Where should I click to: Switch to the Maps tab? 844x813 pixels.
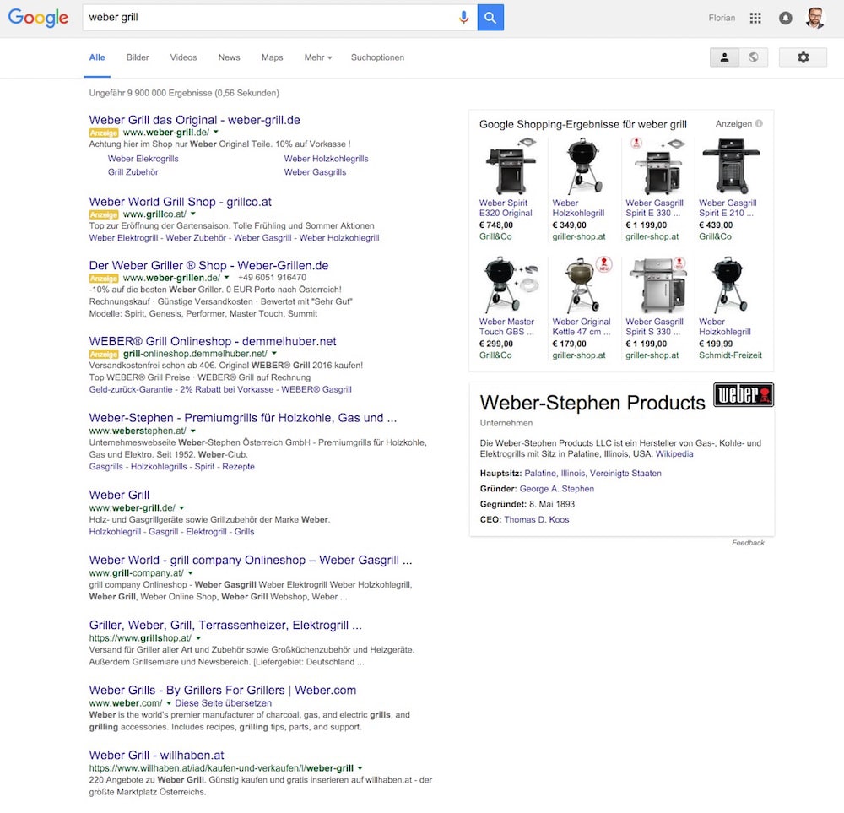pos(273,57)
